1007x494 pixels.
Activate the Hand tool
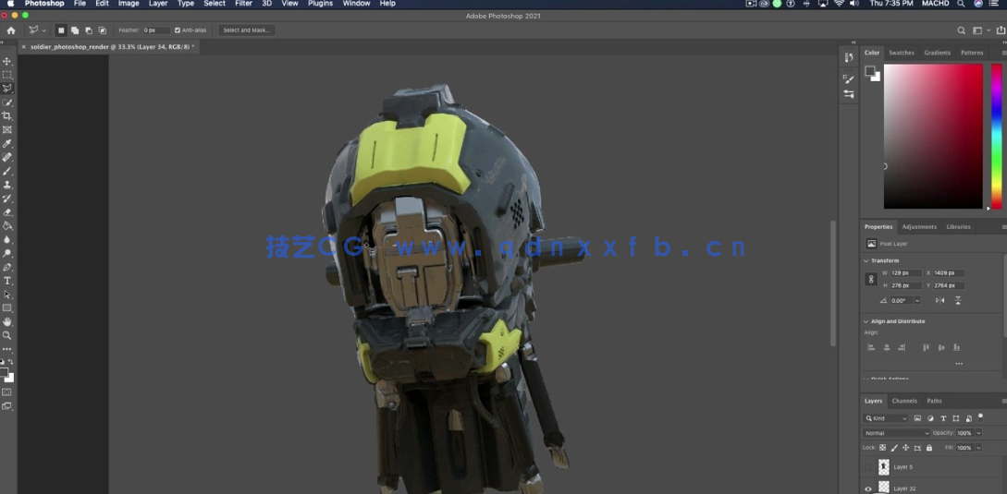(7, 322)
